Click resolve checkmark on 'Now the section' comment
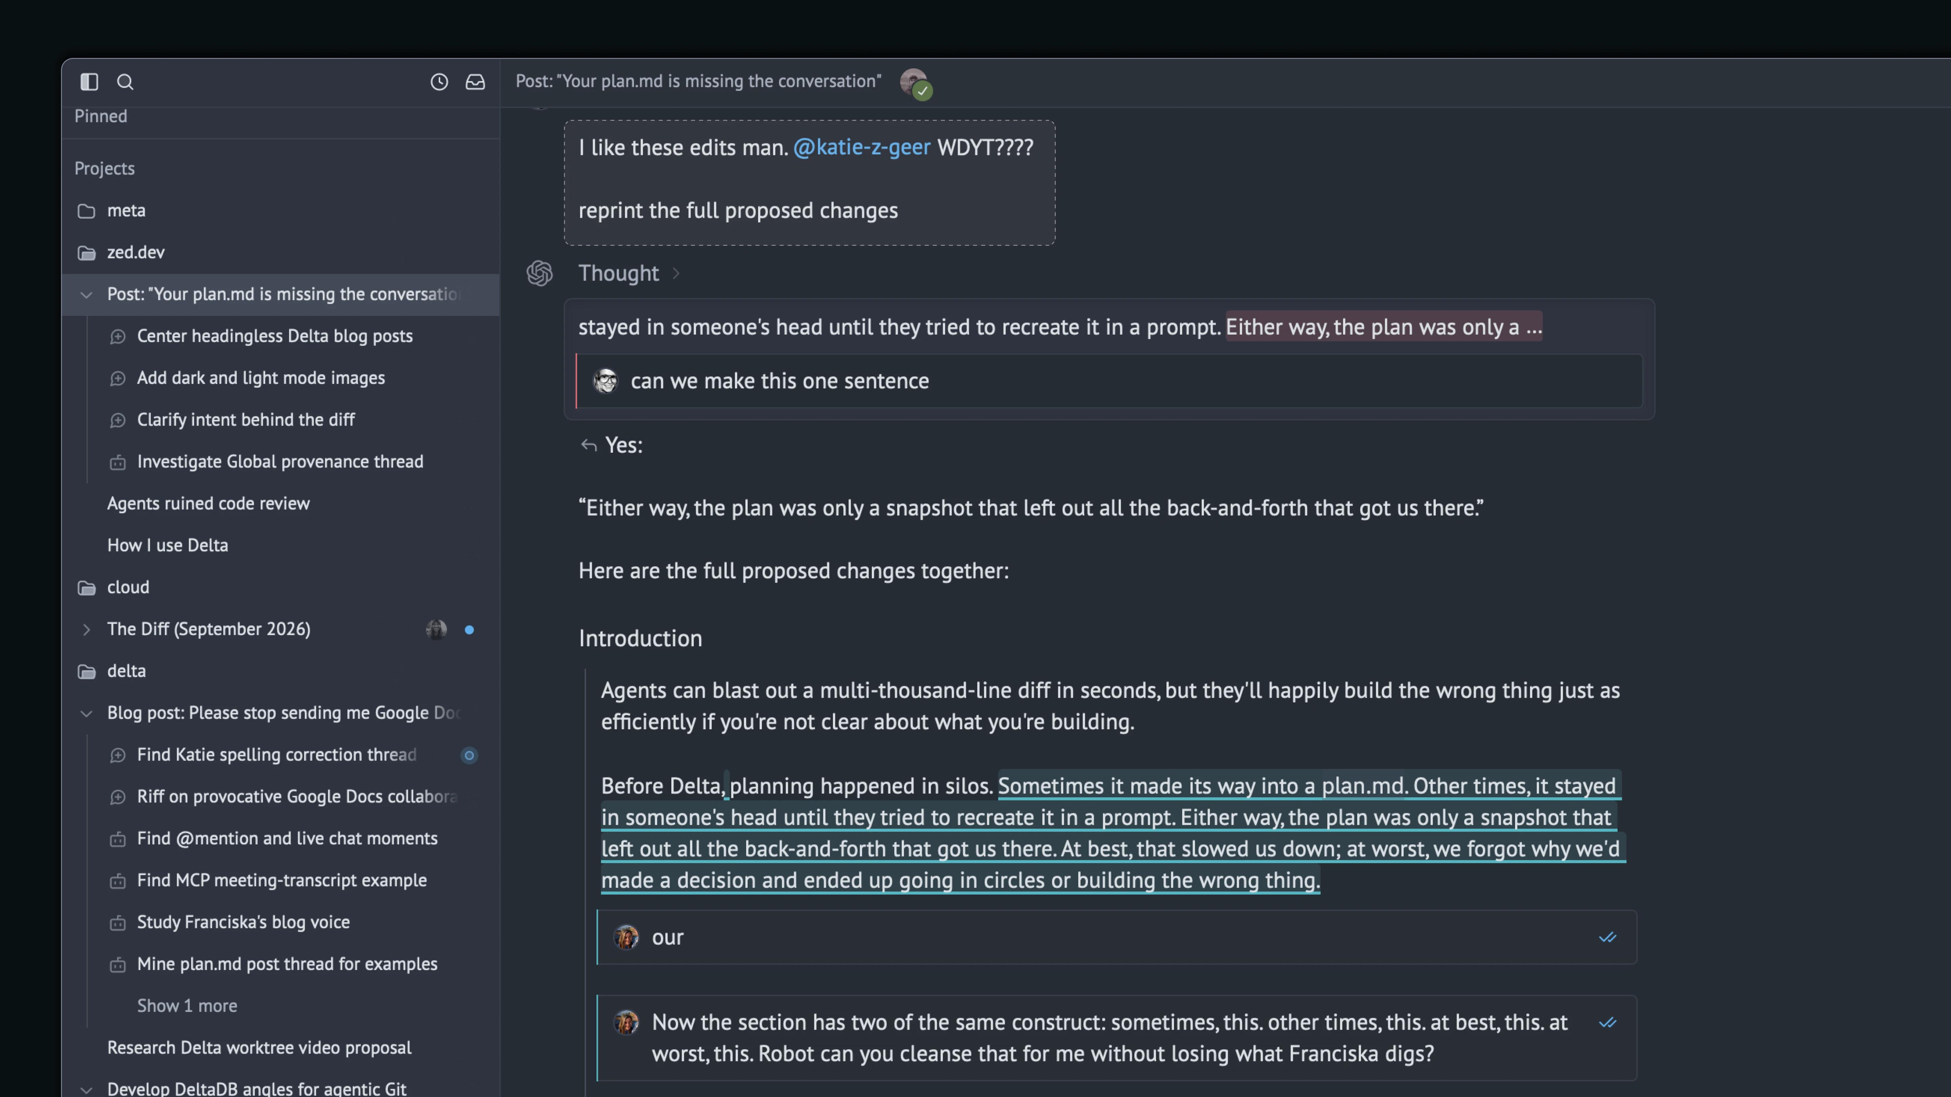The width and height of the screenshot is (1951, 1097). pos(1607,1024)
